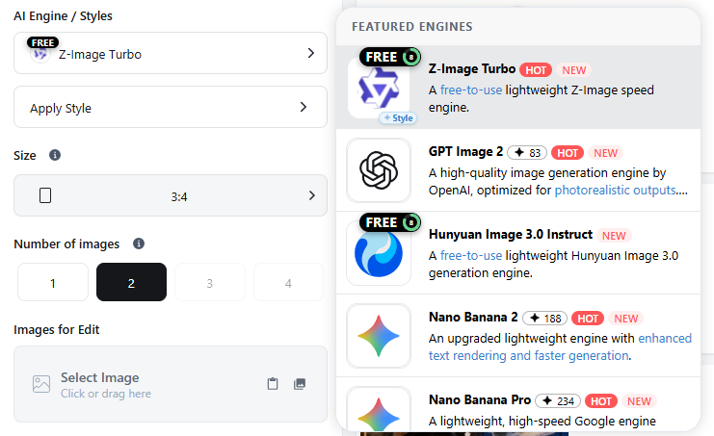The width and height of the screenshot is (714, 436).
Task: Set number of images to 3
Action: [210, 282]
